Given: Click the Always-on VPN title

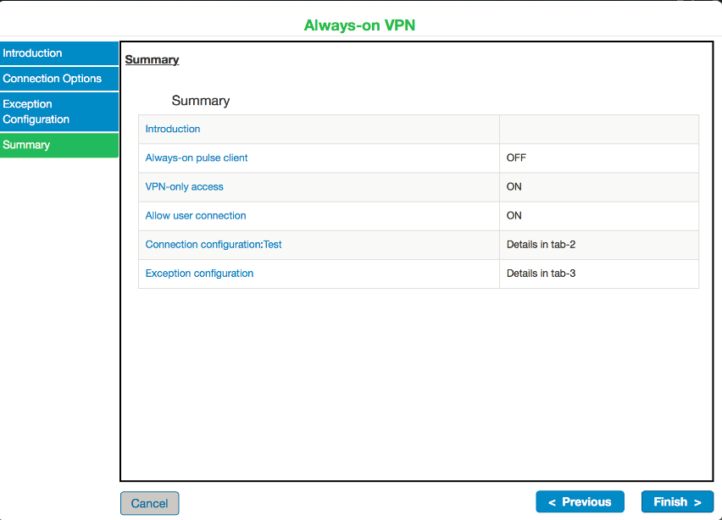Looking at the screenshot, I should click(359, 25).
